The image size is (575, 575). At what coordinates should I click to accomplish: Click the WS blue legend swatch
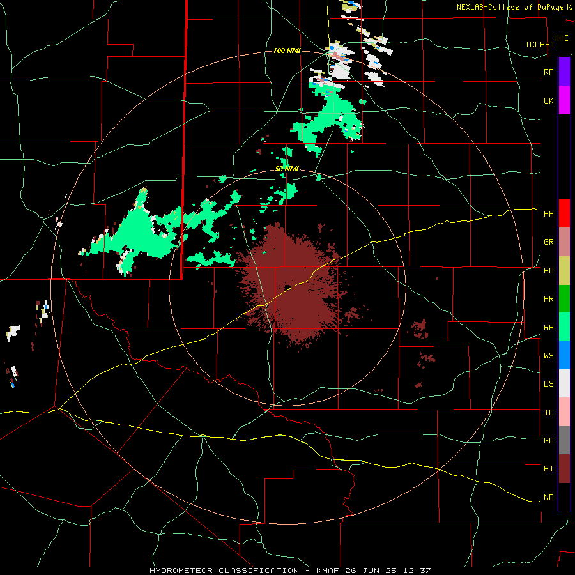click(x=564, y=355)
